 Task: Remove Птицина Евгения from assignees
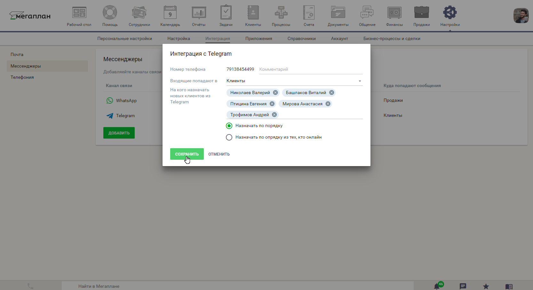coord(272,104)
